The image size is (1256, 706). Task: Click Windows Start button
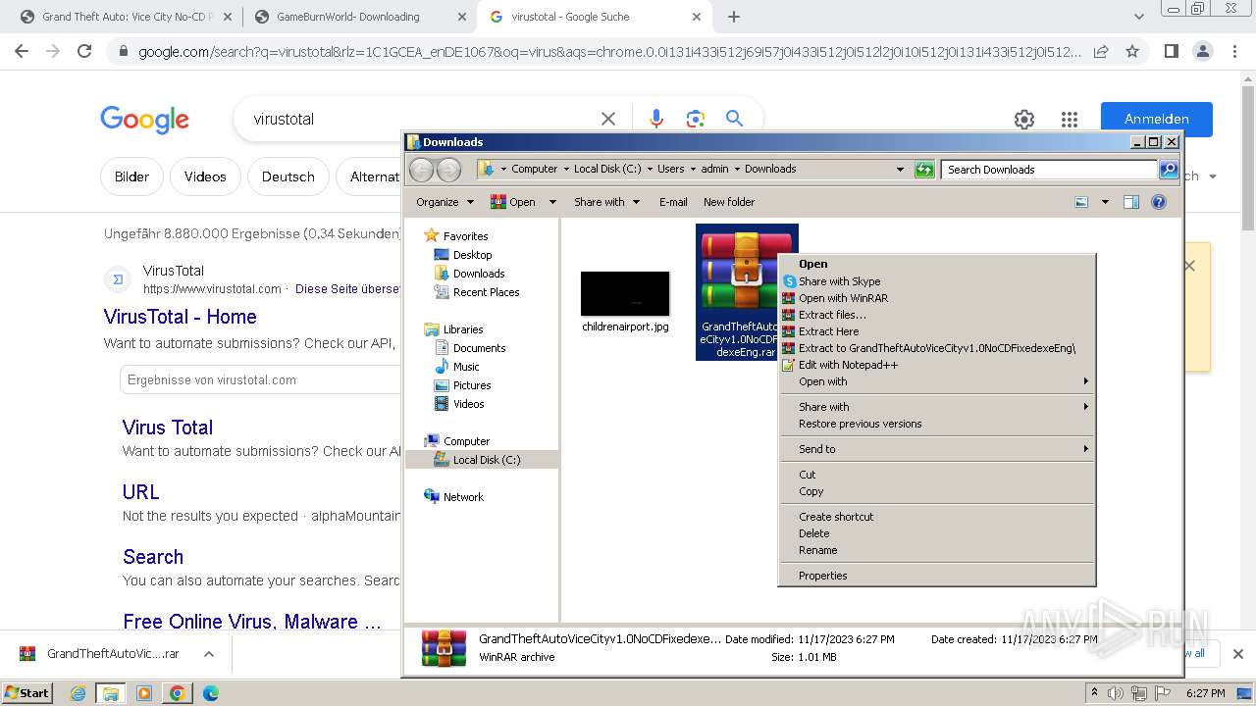point(26,692)
